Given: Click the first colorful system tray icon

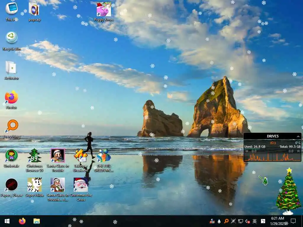Looking at the screenshot, I should tap(212, 221).
